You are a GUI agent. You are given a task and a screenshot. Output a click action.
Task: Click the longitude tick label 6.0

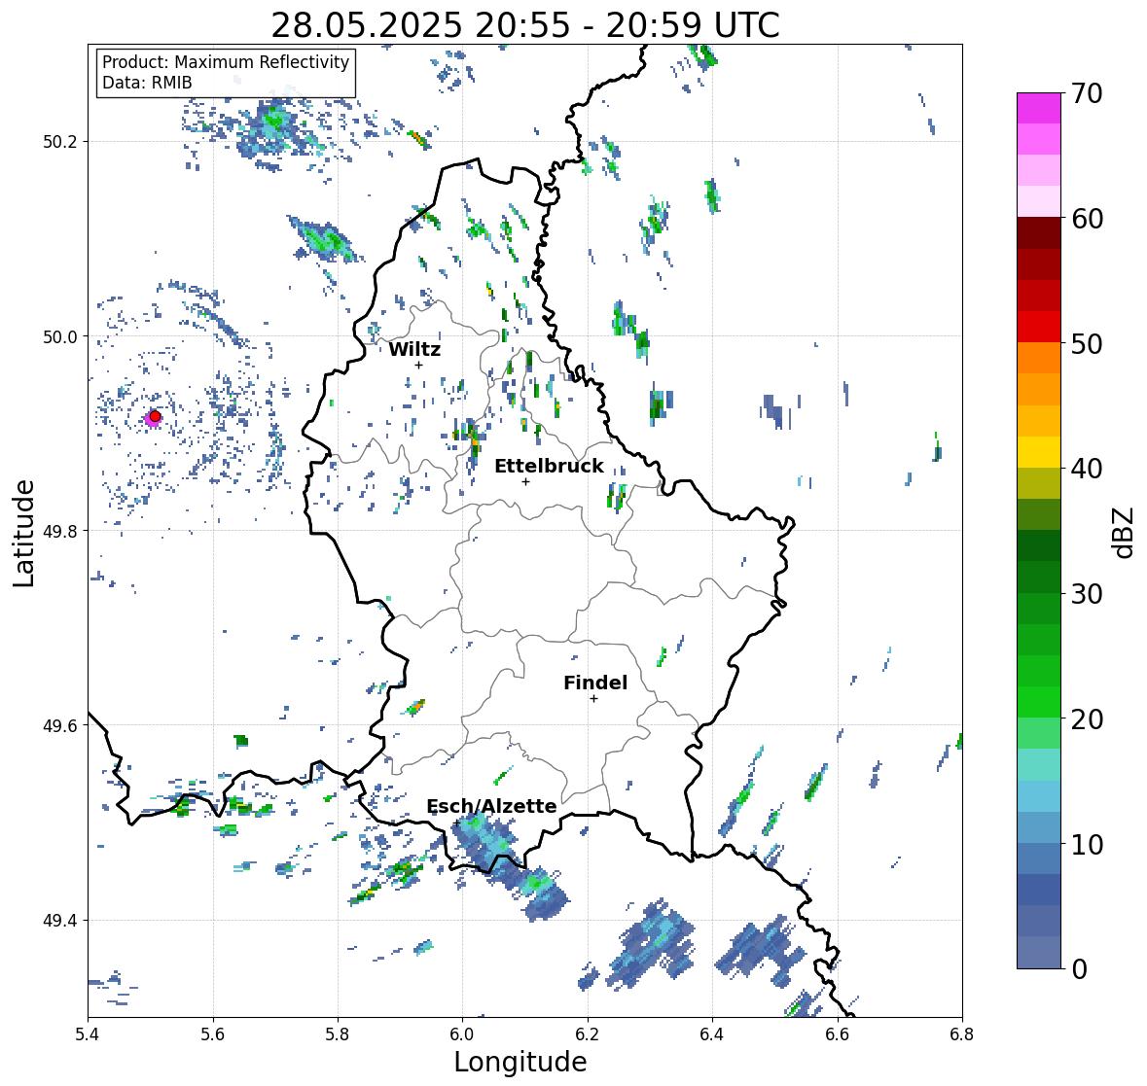pyautogui.click(x=462, y=1034)
